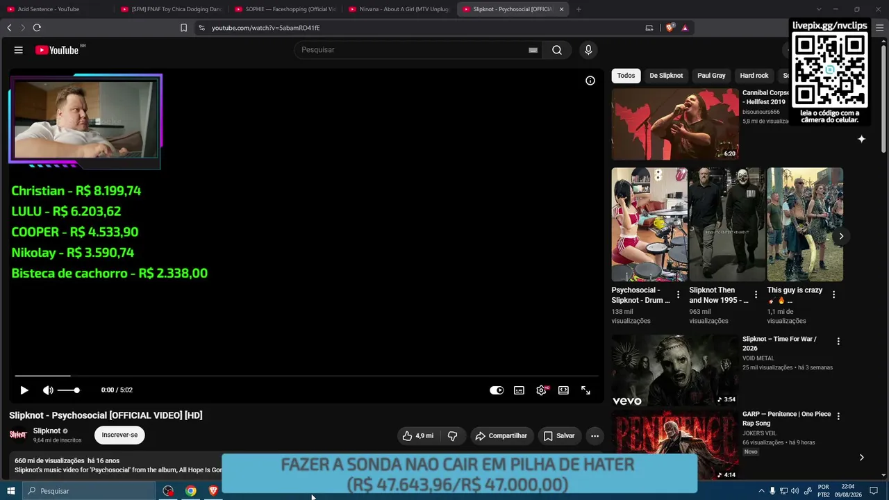Click the browser address bar URL

click(266, 28)
